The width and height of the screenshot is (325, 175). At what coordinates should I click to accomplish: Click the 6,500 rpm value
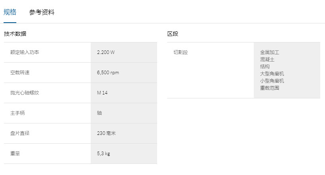click(108, 73)
